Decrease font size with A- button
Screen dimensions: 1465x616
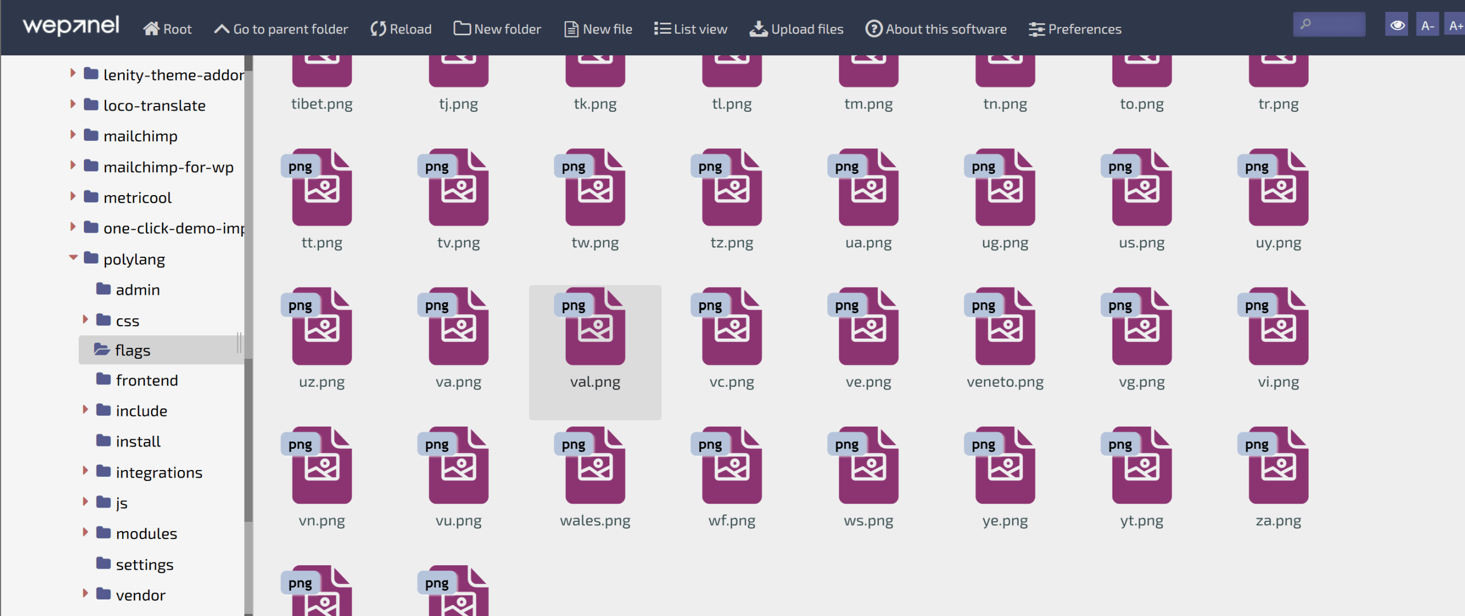(x=1427, y=25)
